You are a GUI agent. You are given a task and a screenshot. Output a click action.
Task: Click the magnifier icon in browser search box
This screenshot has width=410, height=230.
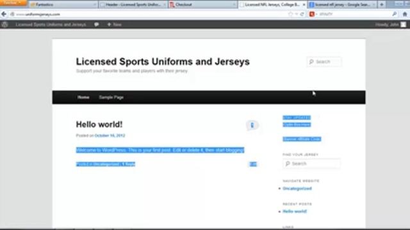click(x=395, y=14)
